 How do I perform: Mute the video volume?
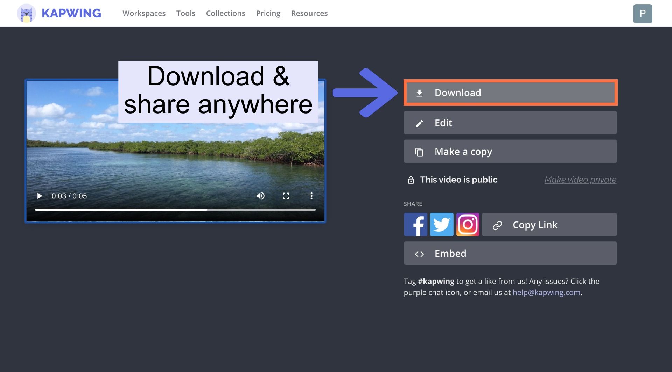pos(260,196)
